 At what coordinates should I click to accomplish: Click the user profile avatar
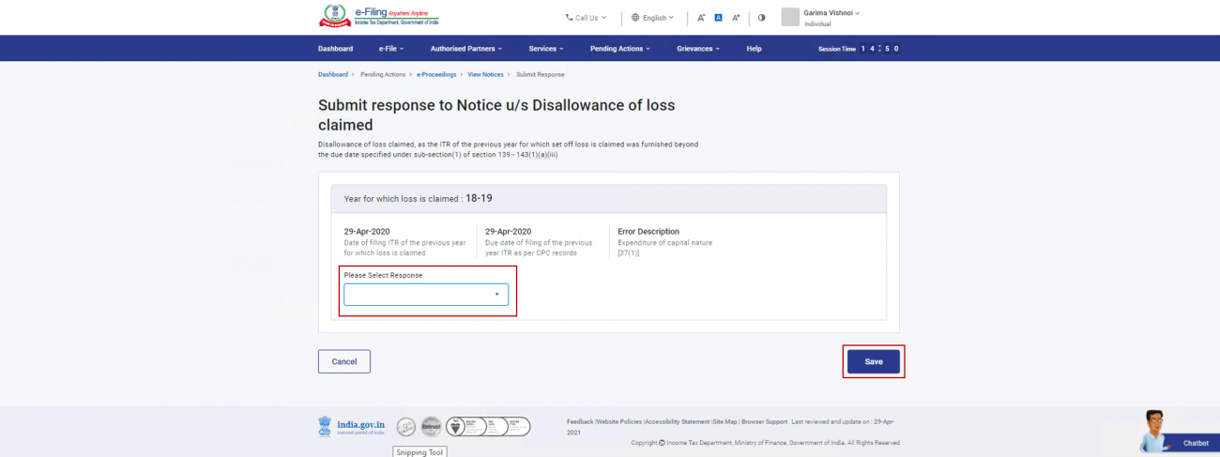coord(789,17)
